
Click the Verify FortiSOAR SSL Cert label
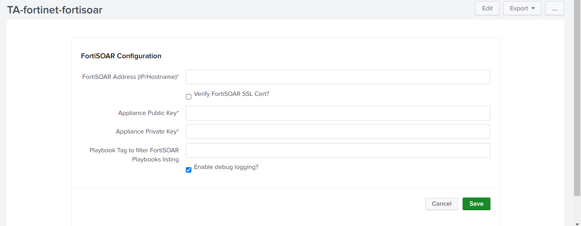[231, 94]
